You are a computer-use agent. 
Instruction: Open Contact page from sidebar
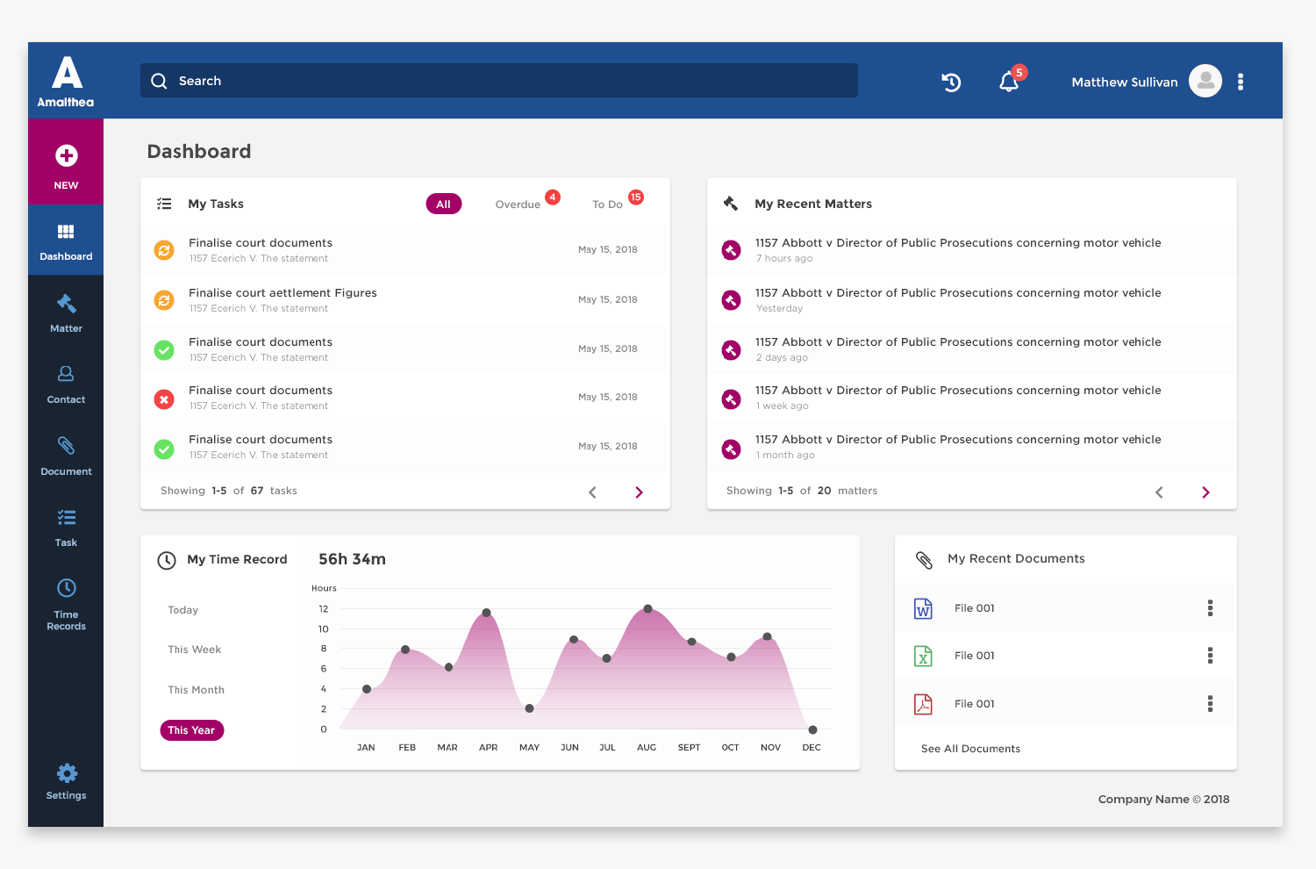66,384
